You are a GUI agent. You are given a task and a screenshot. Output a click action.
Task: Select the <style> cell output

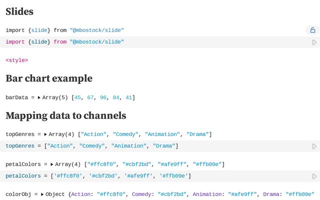16,60
